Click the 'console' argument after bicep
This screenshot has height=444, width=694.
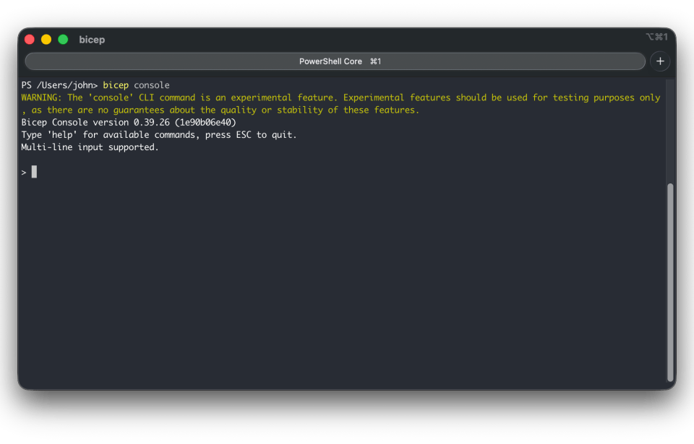(152, 85)
